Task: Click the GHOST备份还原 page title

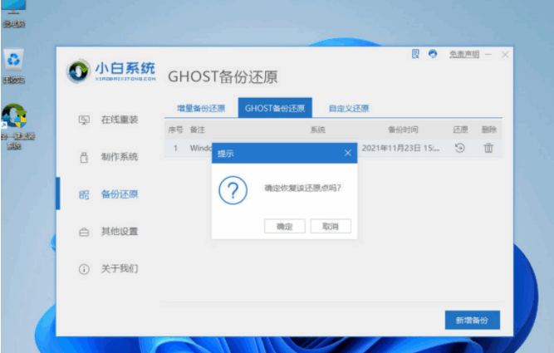Action: click(x=223, y=76)
